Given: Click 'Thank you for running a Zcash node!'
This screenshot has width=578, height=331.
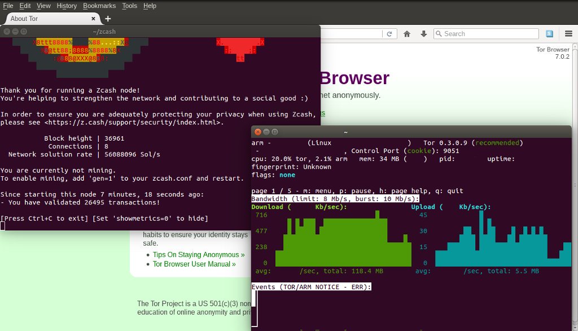Looking at the screenshot, I should point(70,90).
